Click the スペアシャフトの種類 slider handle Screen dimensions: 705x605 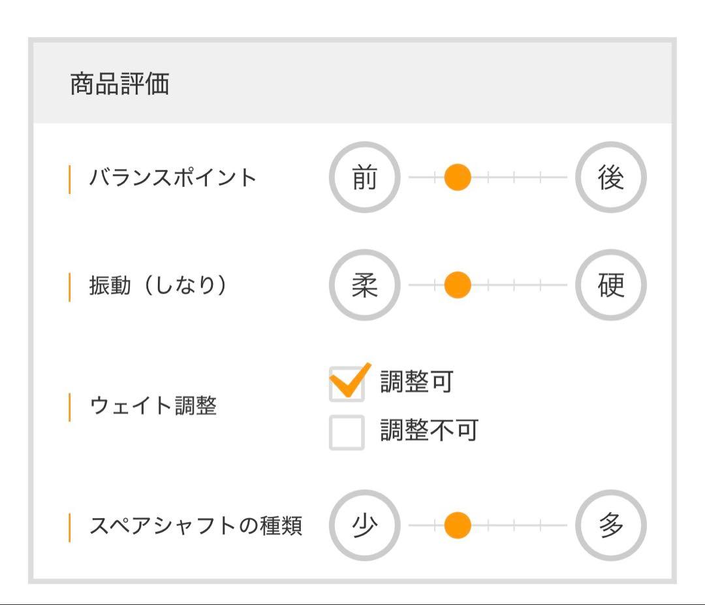tap(458, 523)
